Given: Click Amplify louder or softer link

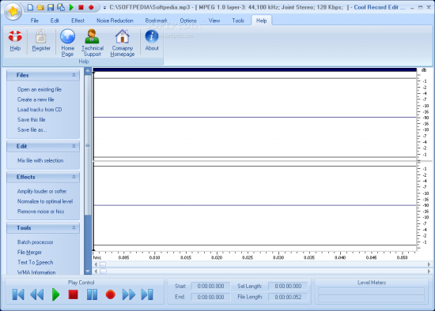Looking at the screenshot, I should pos(42,191).
